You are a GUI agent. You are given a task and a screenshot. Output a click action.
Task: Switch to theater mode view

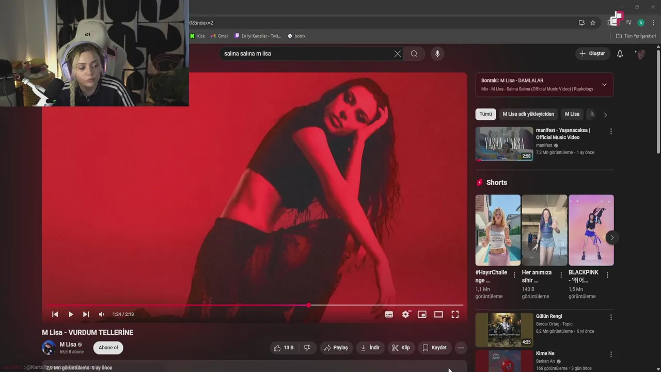[438, 314]
